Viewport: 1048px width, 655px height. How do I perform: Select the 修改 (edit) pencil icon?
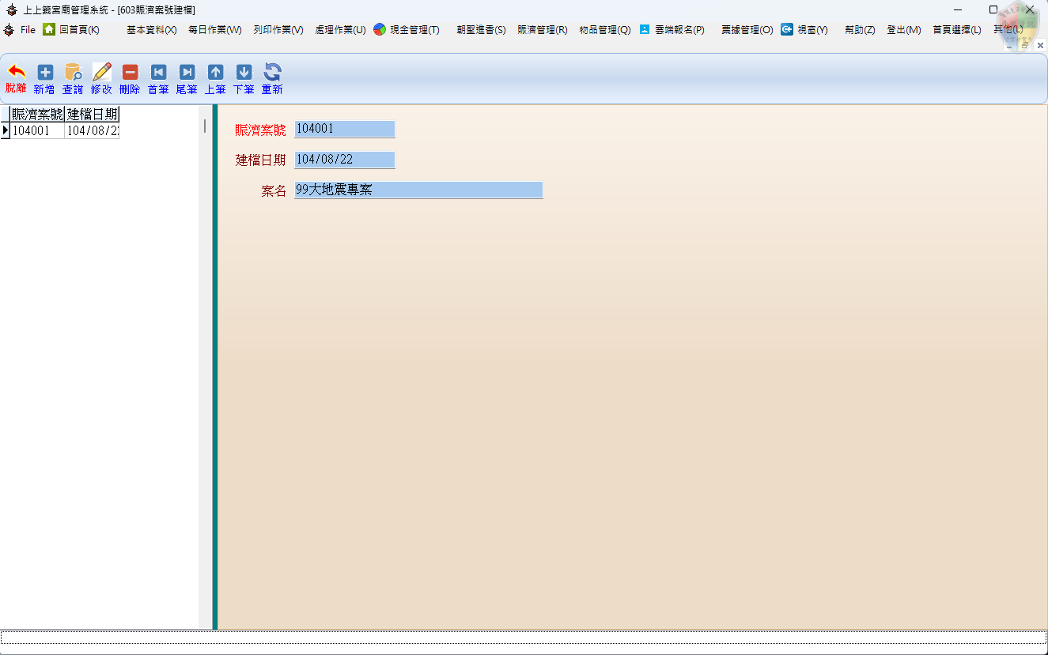pyautogui.click(x=101, y=73)
